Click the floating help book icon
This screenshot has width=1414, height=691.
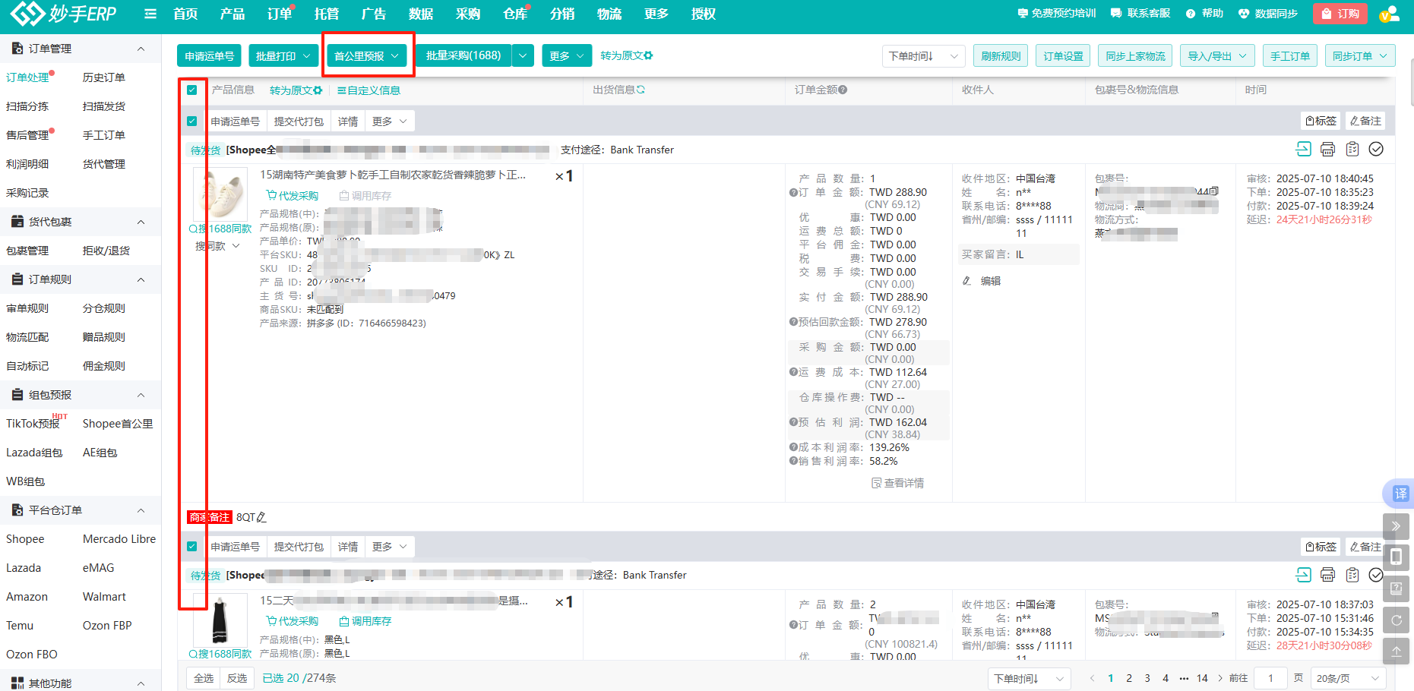click(x=1396, y=588)
